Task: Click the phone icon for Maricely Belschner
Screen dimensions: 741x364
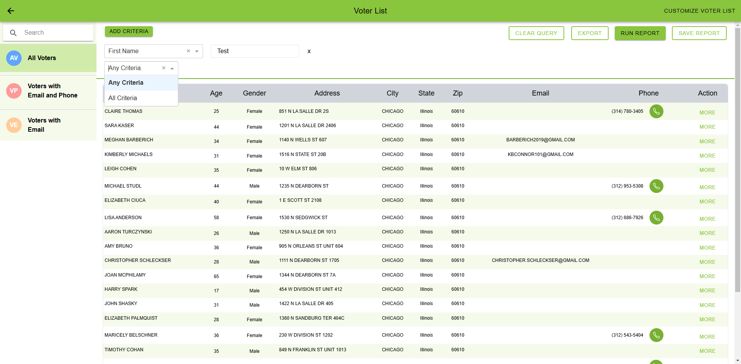Action: (x=656, y=335)
